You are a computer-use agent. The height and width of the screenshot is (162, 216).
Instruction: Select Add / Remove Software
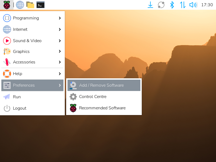click(x=101, y=85)
